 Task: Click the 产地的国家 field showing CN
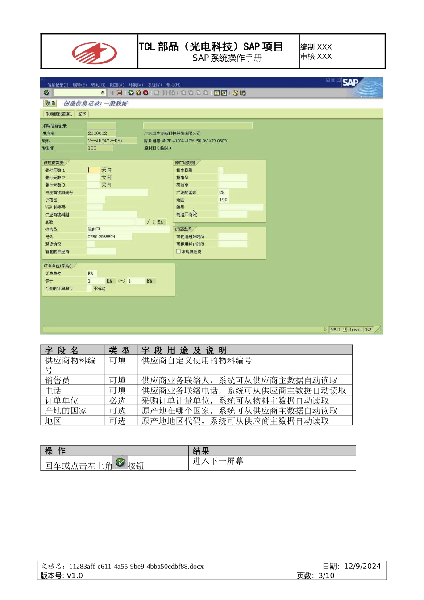223,192
